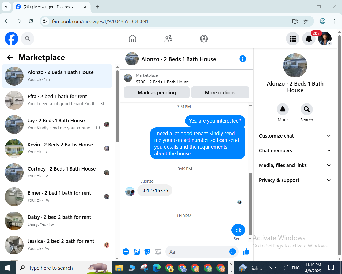The image size is (342, 274).
Task: Open account profile picture menu
Action: (325, 39)
